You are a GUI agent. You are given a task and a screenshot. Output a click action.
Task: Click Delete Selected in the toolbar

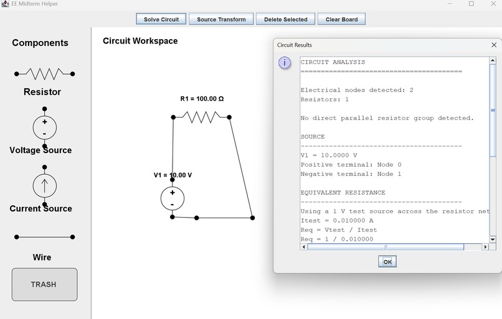pos(286,19)
